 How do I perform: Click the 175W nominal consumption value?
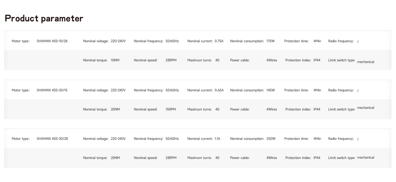[x=271, y=41]
